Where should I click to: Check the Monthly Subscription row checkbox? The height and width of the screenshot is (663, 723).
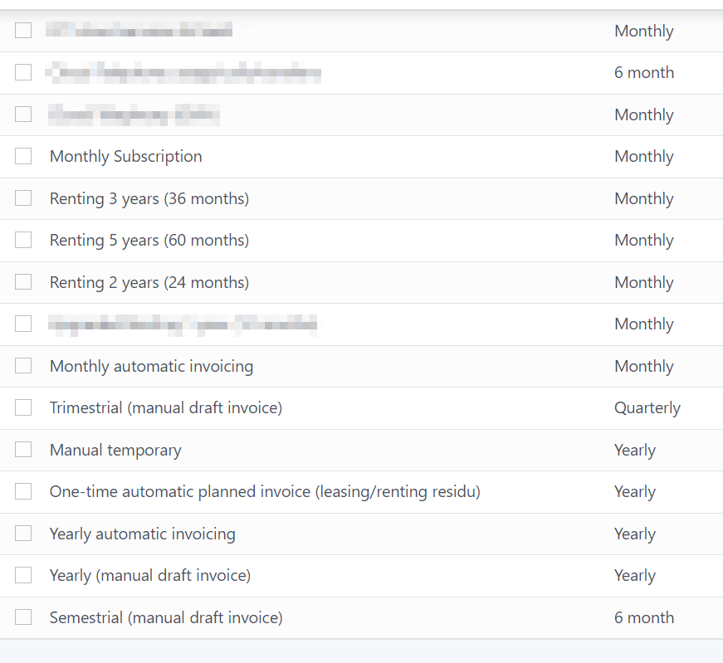pos(23,156)
